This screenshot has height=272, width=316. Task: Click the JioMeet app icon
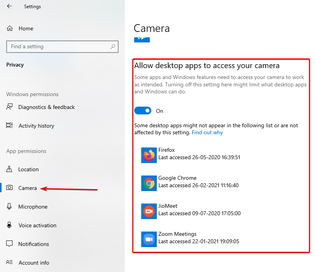tap(149, 211)
